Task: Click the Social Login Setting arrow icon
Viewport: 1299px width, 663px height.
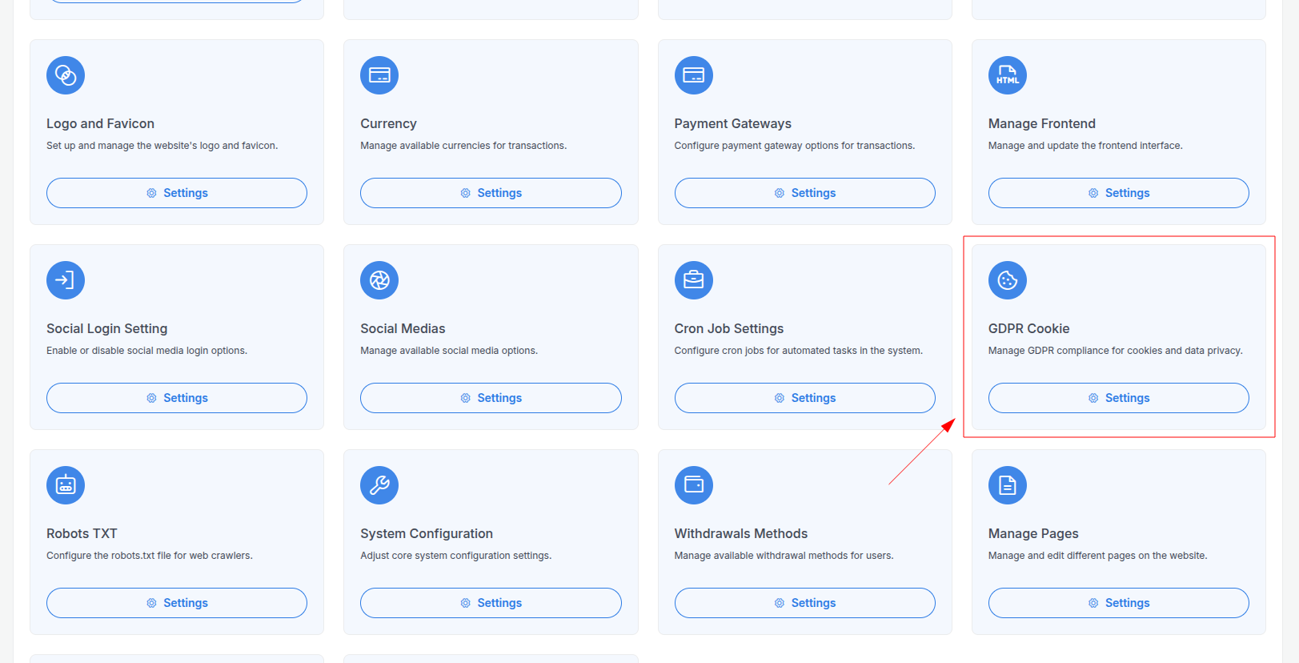Action: 66,280
